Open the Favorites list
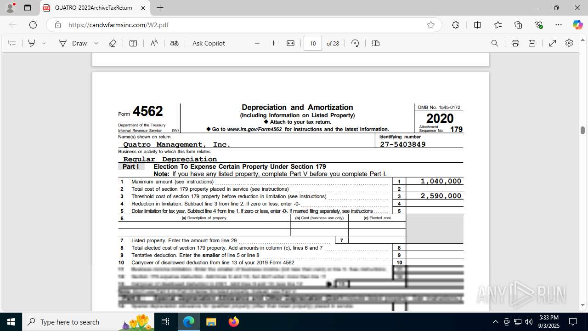The height and width of the screenshot is (331, 588). click(498, 25)
